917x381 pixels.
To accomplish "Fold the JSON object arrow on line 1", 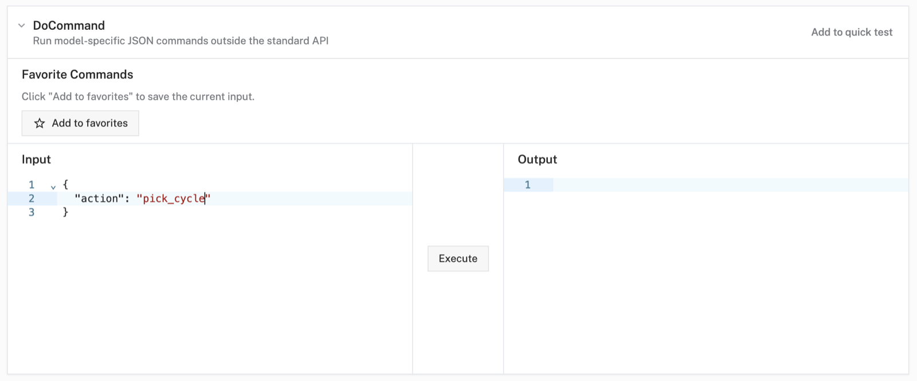I will coord(53,187).
